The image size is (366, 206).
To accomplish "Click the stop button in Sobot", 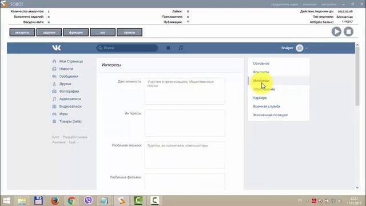I will (x=348, y=31).
